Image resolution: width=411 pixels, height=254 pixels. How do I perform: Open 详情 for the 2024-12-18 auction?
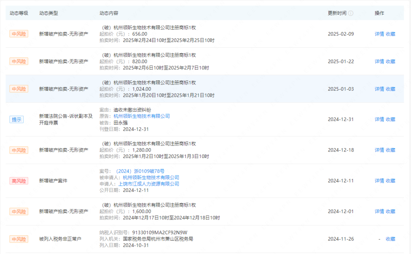click(379, 150)
